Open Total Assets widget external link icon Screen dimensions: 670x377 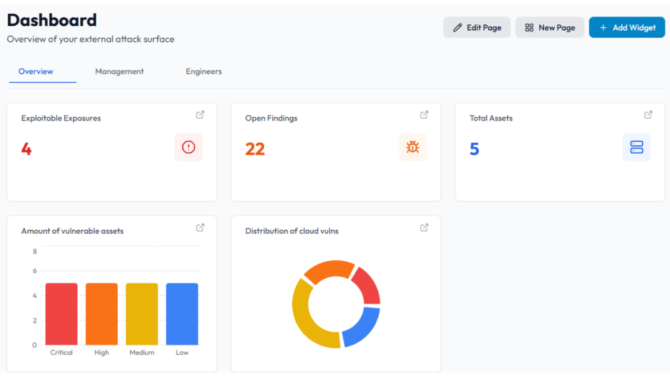click(648, 115)
